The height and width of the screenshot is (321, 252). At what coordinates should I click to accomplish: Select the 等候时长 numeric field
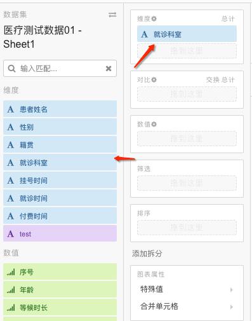(x=60, y=308)
